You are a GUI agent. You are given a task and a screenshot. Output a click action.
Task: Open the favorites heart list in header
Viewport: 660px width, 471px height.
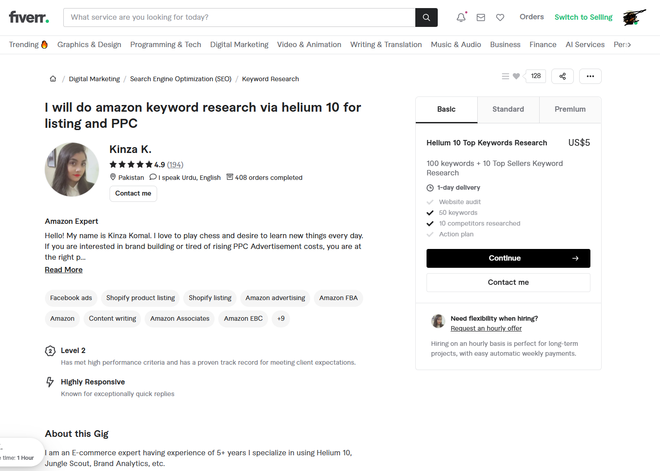click(x=500, y=17)
